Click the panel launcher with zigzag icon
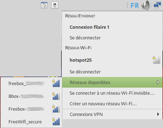The height and width of the screenshot is (128, 163). (44, 5)
